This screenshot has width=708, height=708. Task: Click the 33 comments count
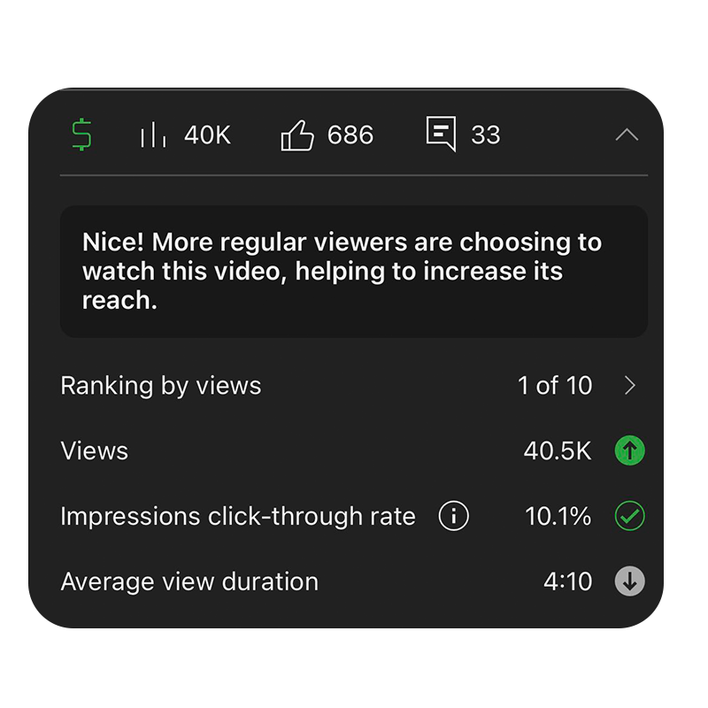[485, 135]
